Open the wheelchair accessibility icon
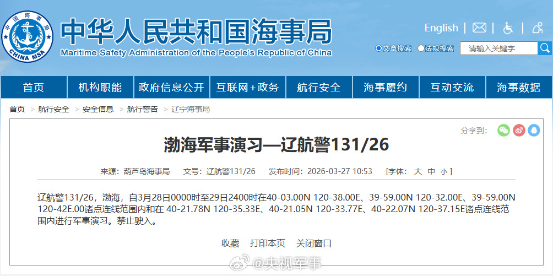The height and width of the screenshot is (276, 553). 508,28
